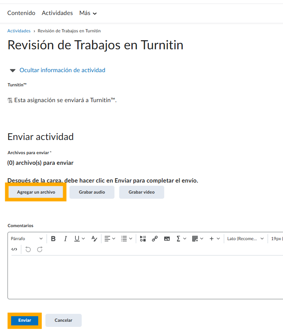
Task: Click the Turnitin icon beside assignment notice
Action: (x=10, y=101)
